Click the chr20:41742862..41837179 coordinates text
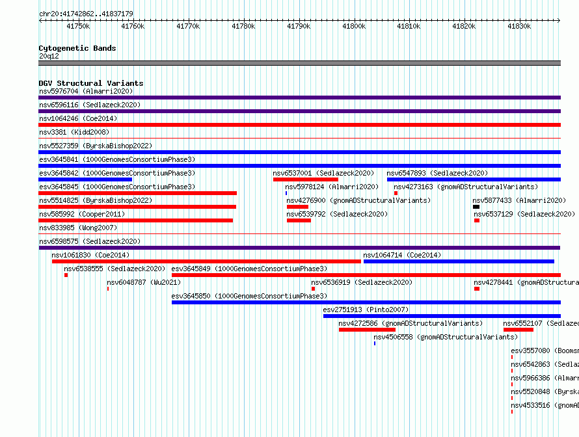The image size is (579, 437). click(x=86, y=14)
